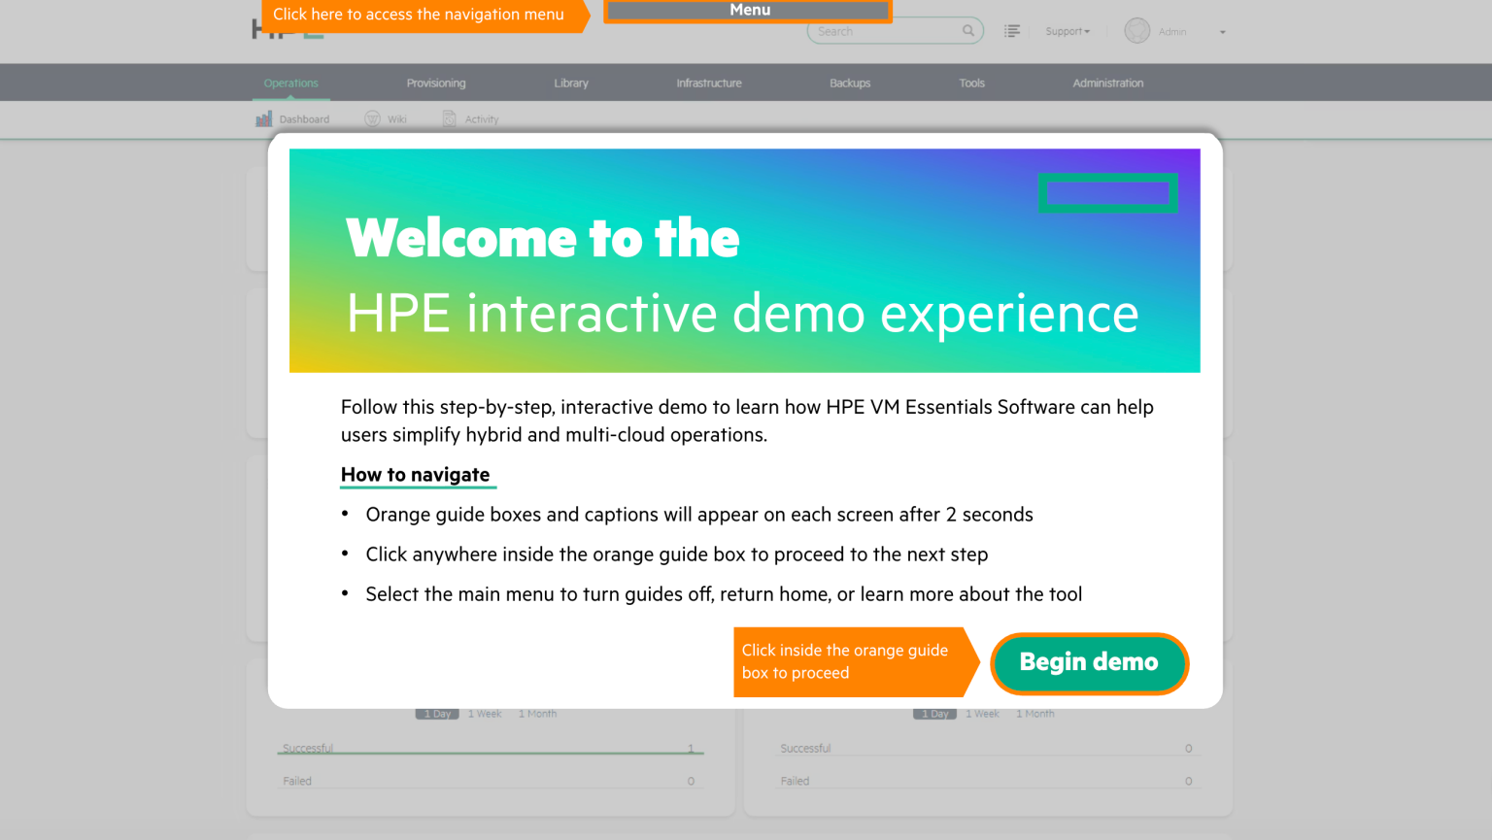Open the Activity document icon

tap(450, 118)
